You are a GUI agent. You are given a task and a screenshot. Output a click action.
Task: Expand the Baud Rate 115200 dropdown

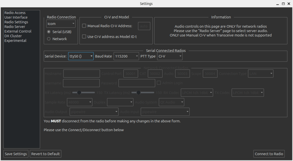point(126,56)
